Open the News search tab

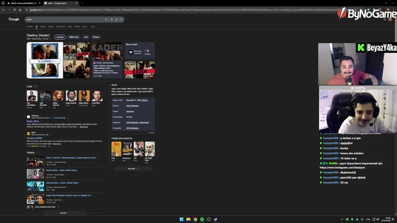click(x=70, y=27)
